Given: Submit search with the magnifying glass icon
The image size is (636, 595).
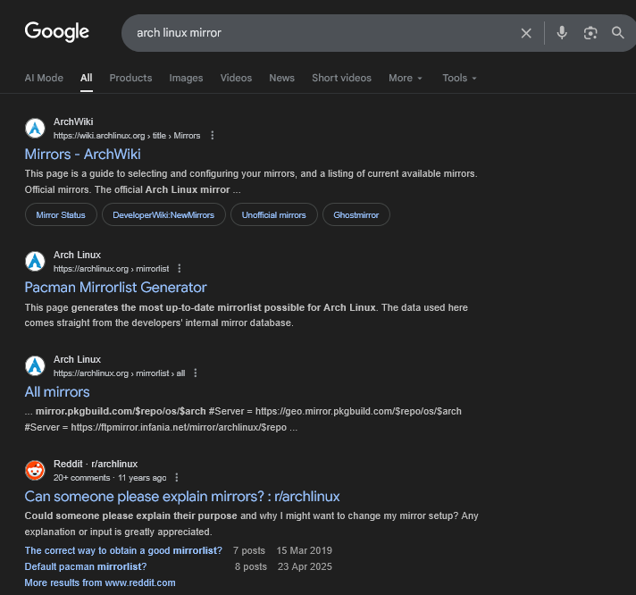Looking at the screenshot, I should pyautogui.click(x=618, y=33).
